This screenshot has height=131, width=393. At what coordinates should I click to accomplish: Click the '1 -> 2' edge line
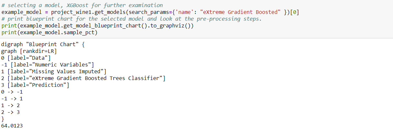(11, 106)
